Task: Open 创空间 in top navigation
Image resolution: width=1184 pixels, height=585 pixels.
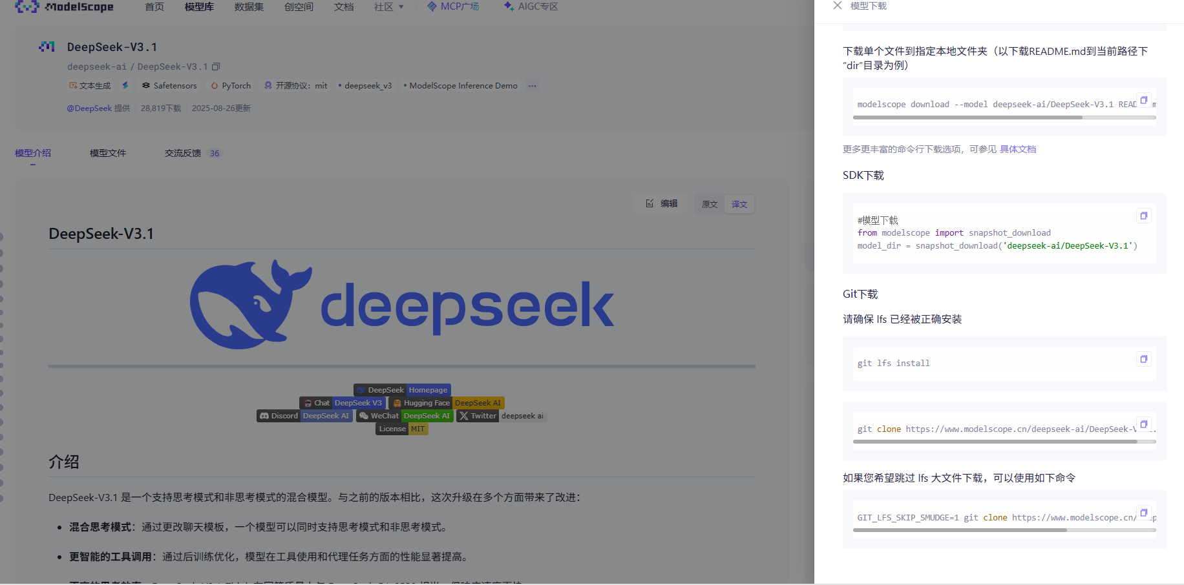Action: pyautogui.click(x=299, y=7)
